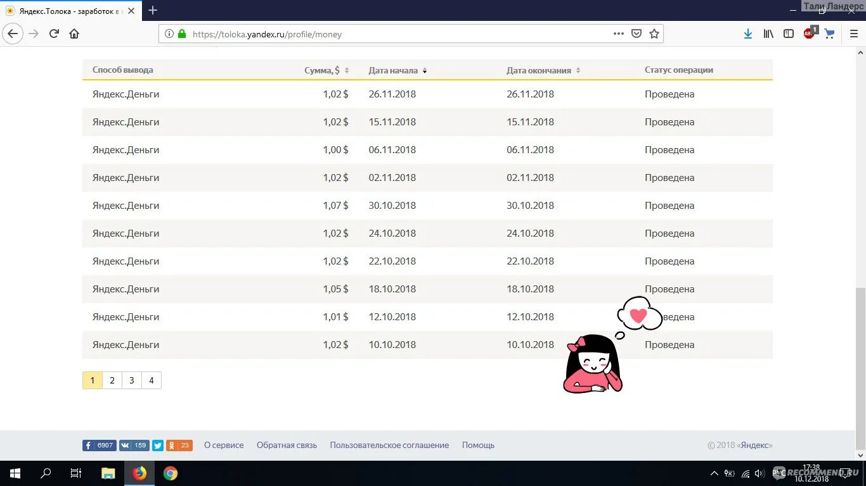866x486 pixels.
Task: Click start date 24.10.2018
Action: tap(392, 234)
